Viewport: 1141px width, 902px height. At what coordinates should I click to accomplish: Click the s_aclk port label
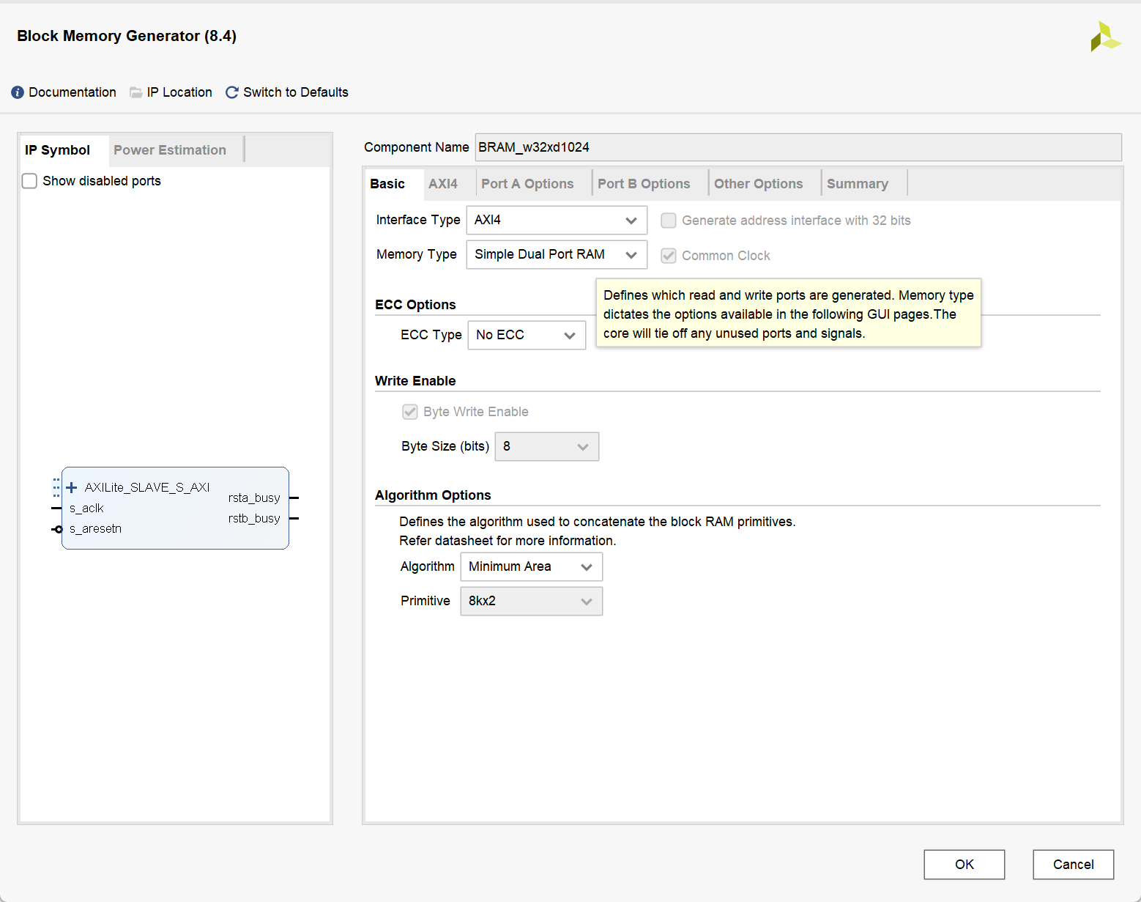86,509
